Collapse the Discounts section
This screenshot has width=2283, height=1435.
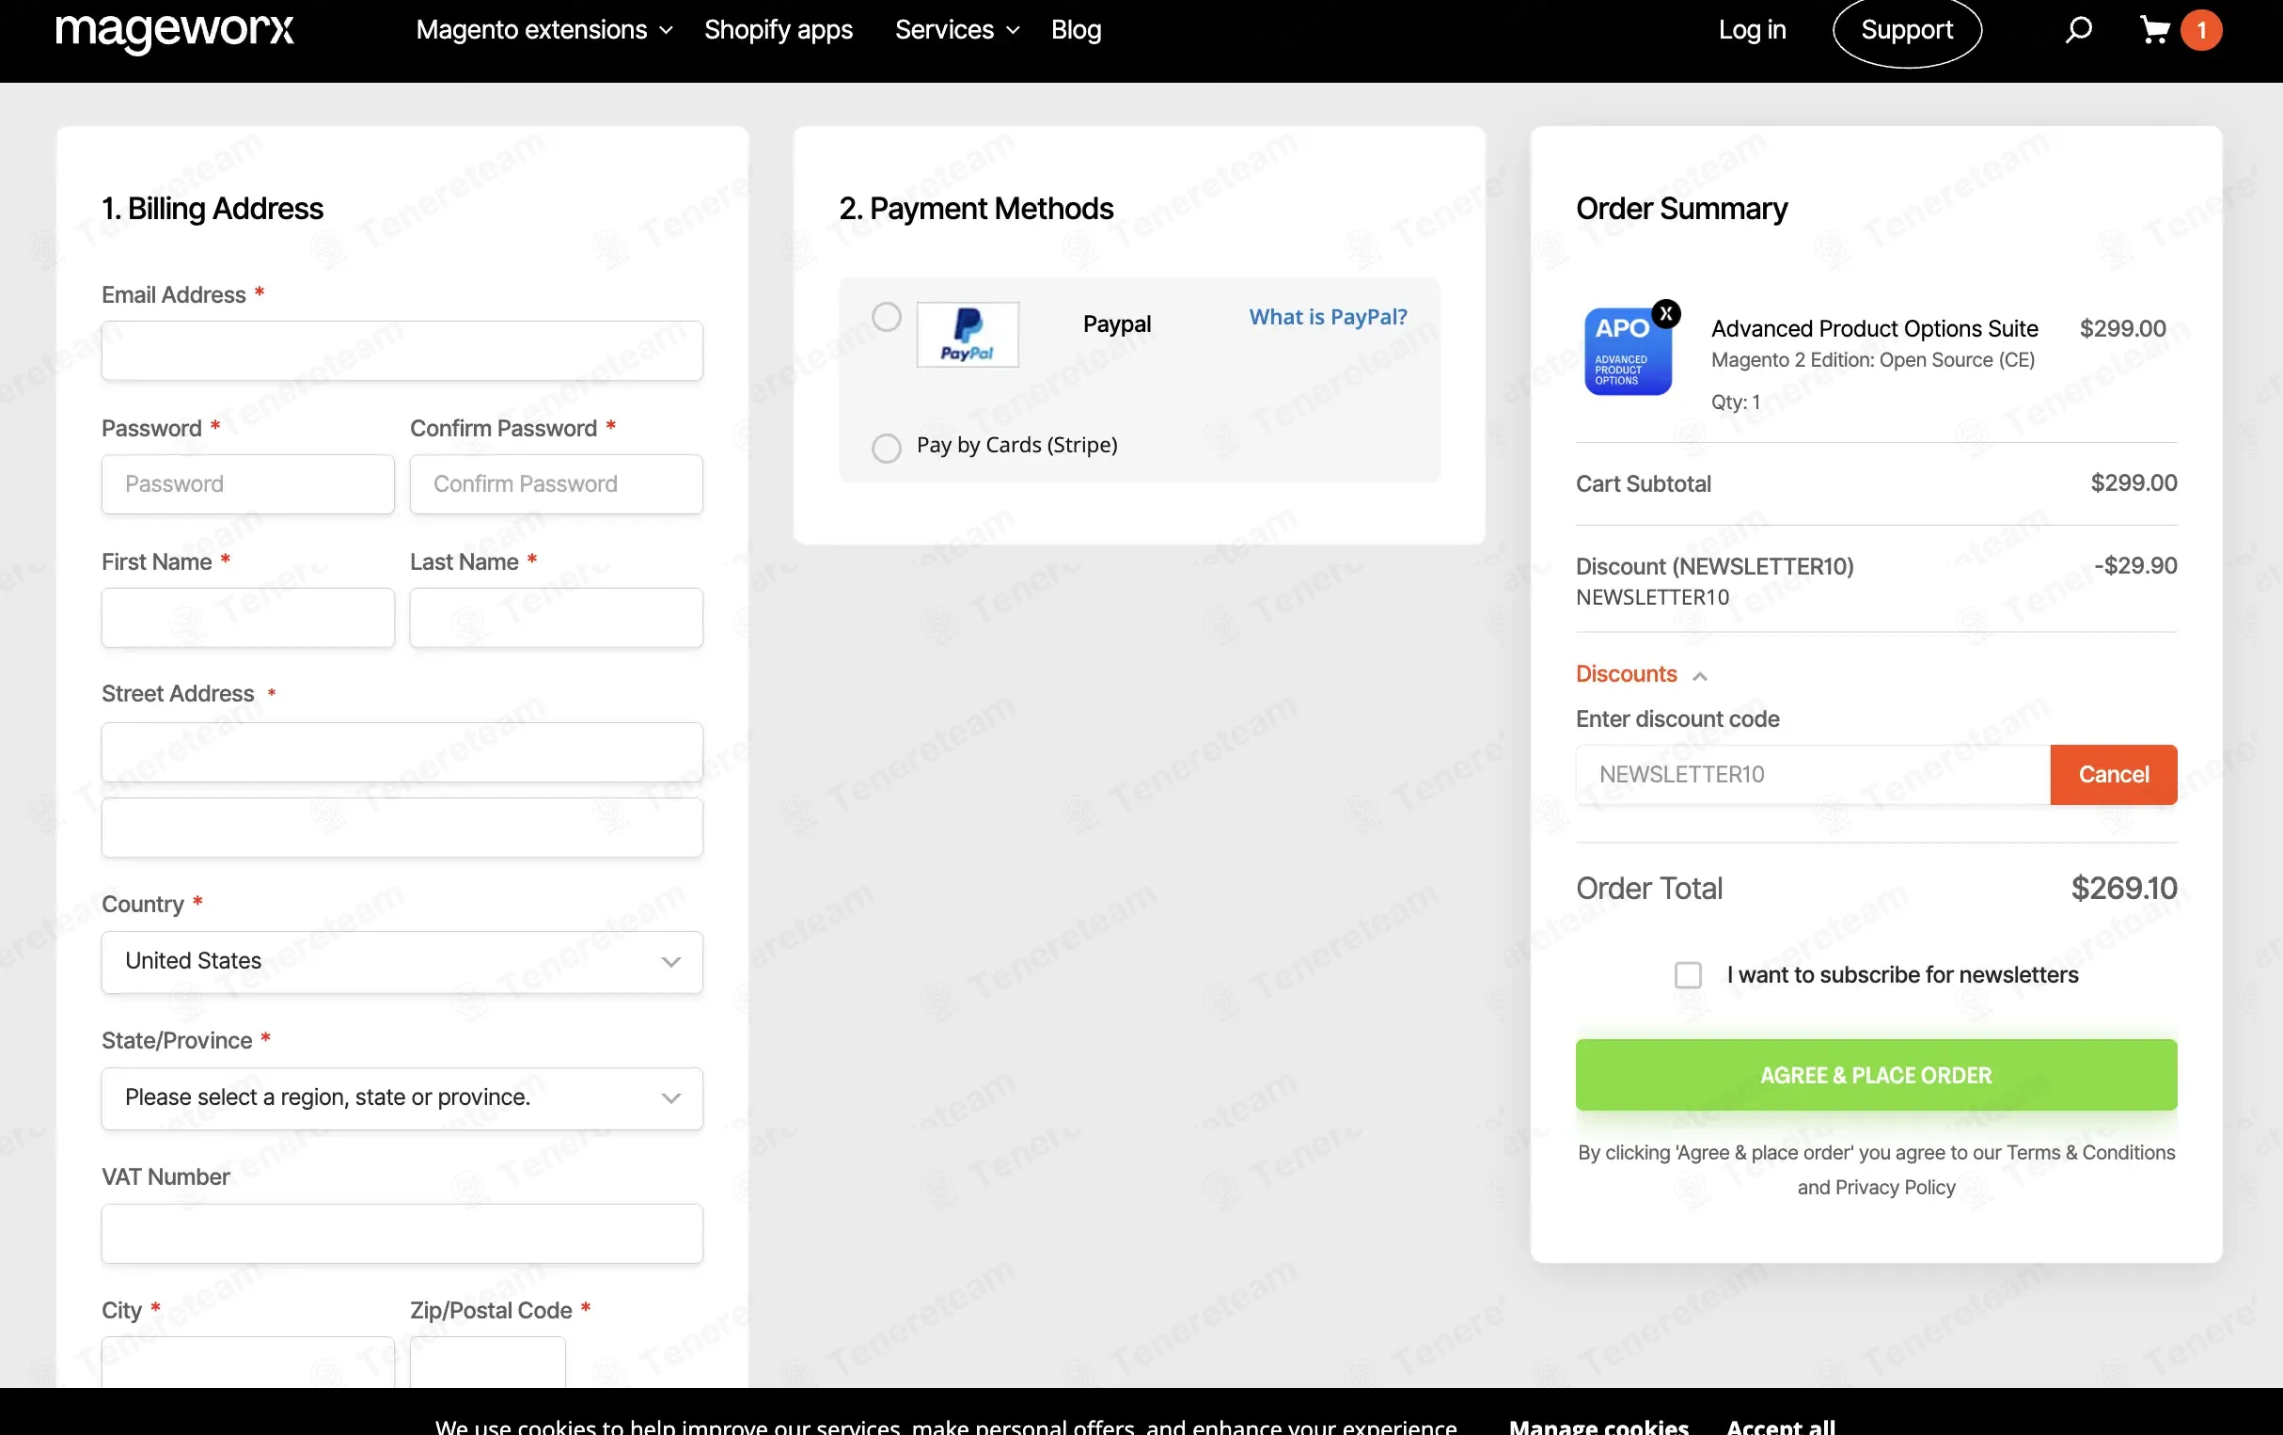[x=1641, y=674]
